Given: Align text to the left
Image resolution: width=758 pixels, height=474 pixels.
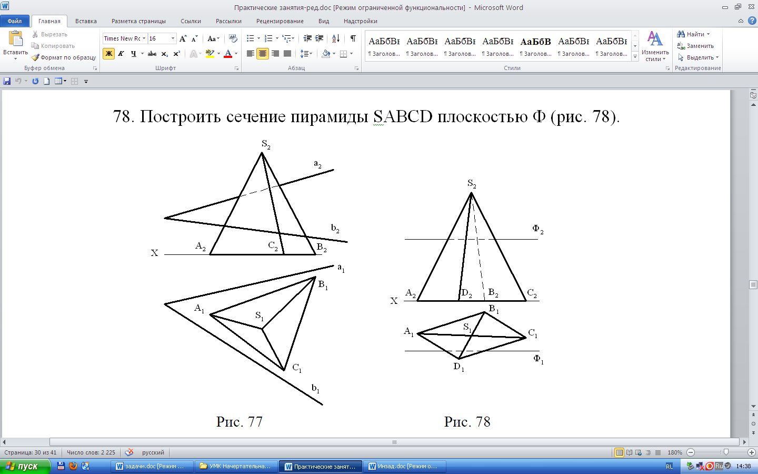Looking at the screenshot, I should point(250,54).
